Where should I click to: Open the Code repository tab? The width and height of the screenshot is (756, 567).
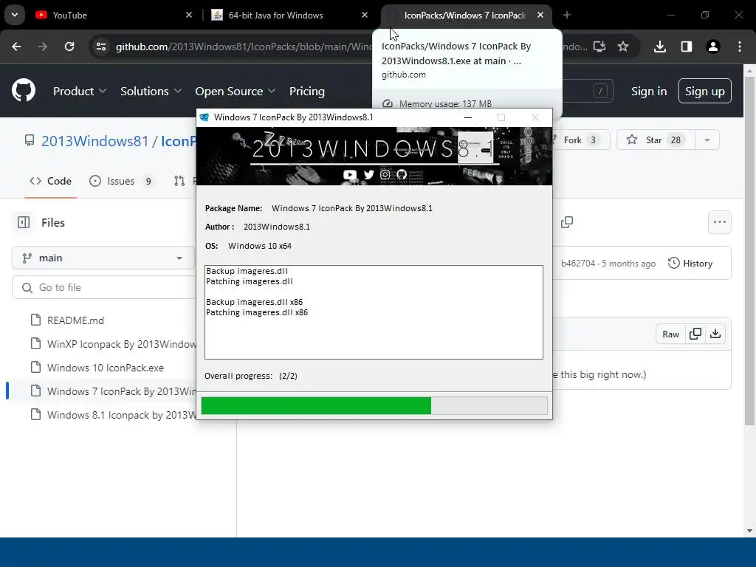[51, 182]
